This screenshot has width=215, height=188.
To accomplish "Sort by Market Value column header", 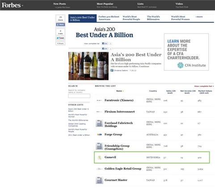I will click(205, 92).
